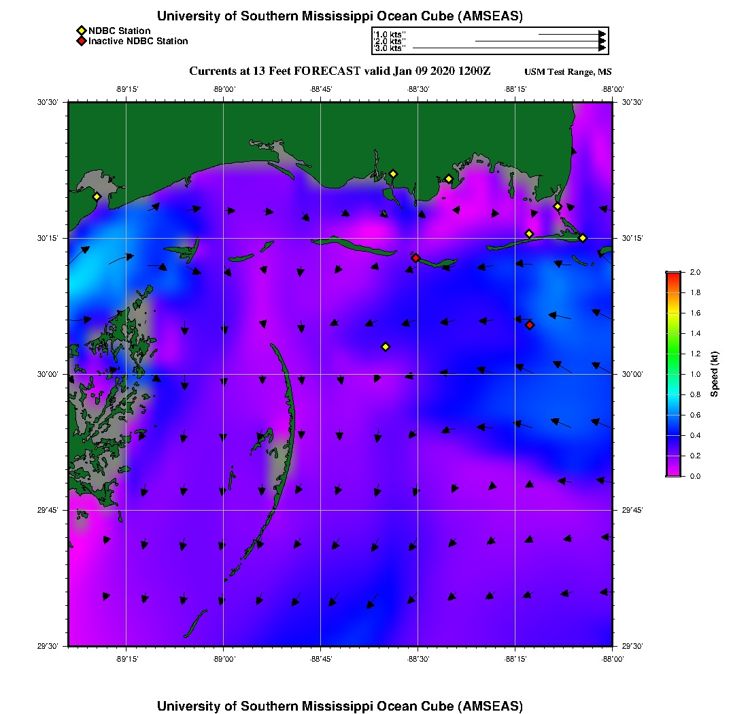Screen dimensions: 748x714
Task: Click the speed color bar gradient
Action: [674, 374]
